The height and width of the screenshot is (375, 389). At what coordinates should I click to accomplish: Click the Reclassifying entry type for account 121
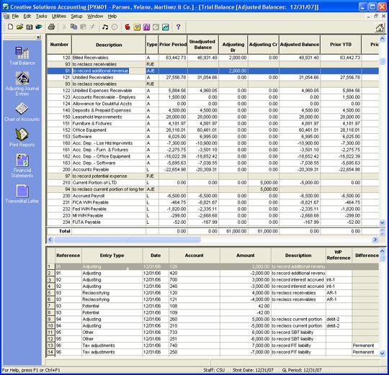coord(112,299)
